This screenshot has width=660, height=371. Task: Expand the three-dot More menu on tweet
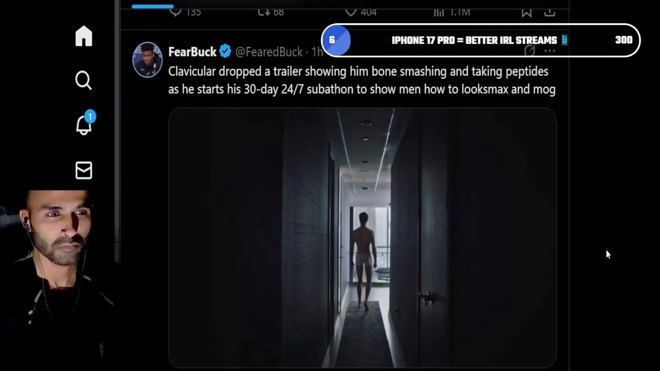[x=550, y=51]
